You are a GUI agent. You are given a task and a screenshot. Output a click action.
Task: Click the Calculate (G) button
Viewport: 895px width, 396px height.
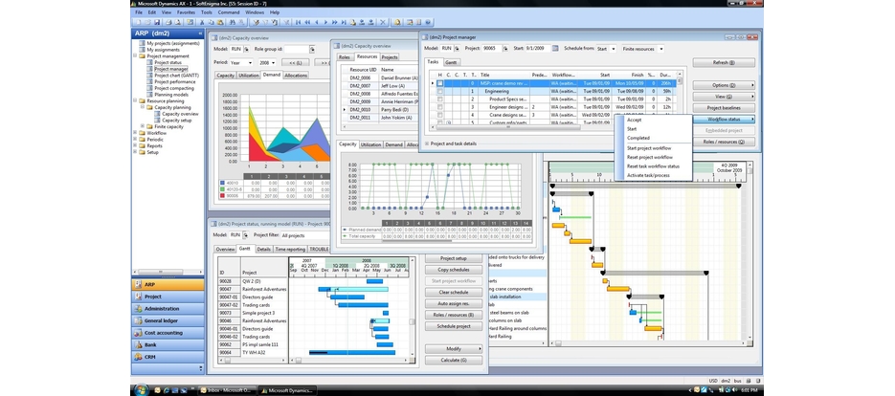click(454, 360)
